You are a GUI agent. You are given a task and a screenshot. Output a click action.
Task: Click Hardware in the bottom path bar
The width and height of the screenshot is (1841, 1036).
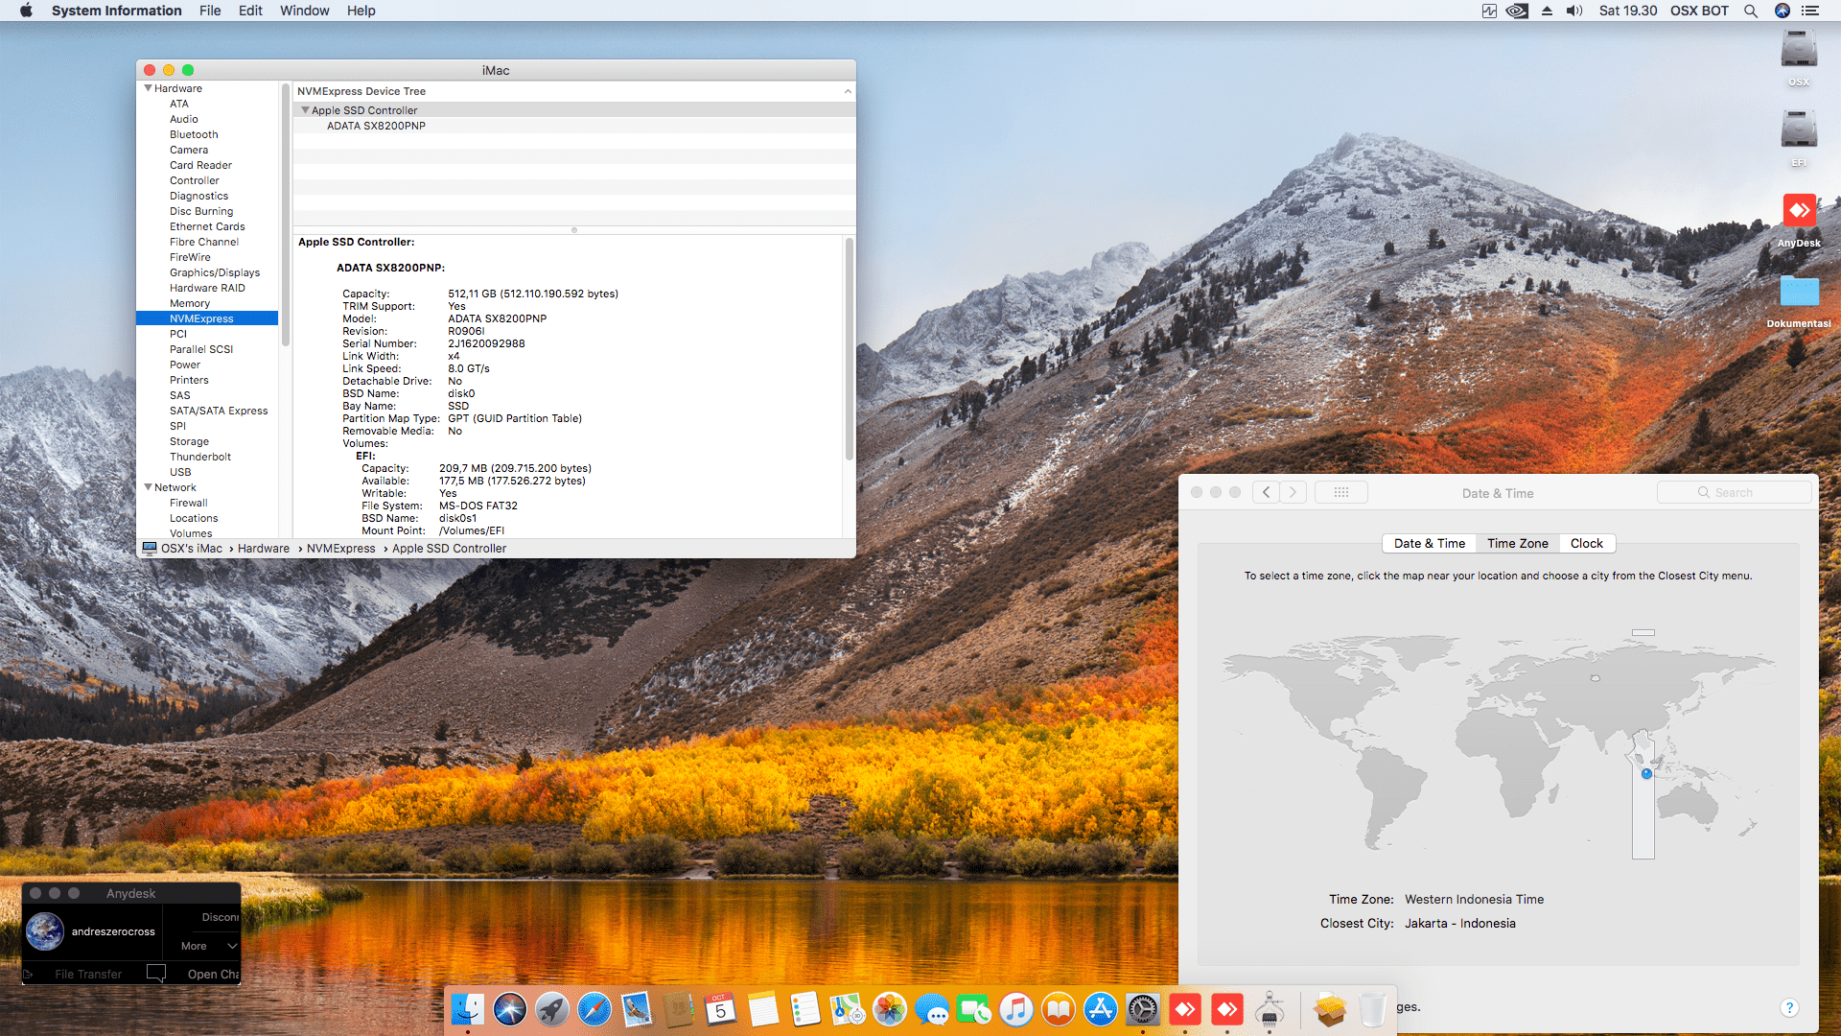tap(263, 549)
